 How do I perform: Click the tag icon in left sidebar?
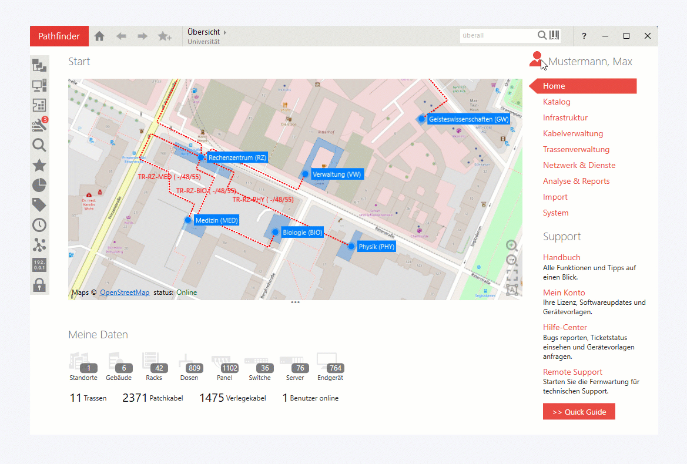(x=39, y=205)
